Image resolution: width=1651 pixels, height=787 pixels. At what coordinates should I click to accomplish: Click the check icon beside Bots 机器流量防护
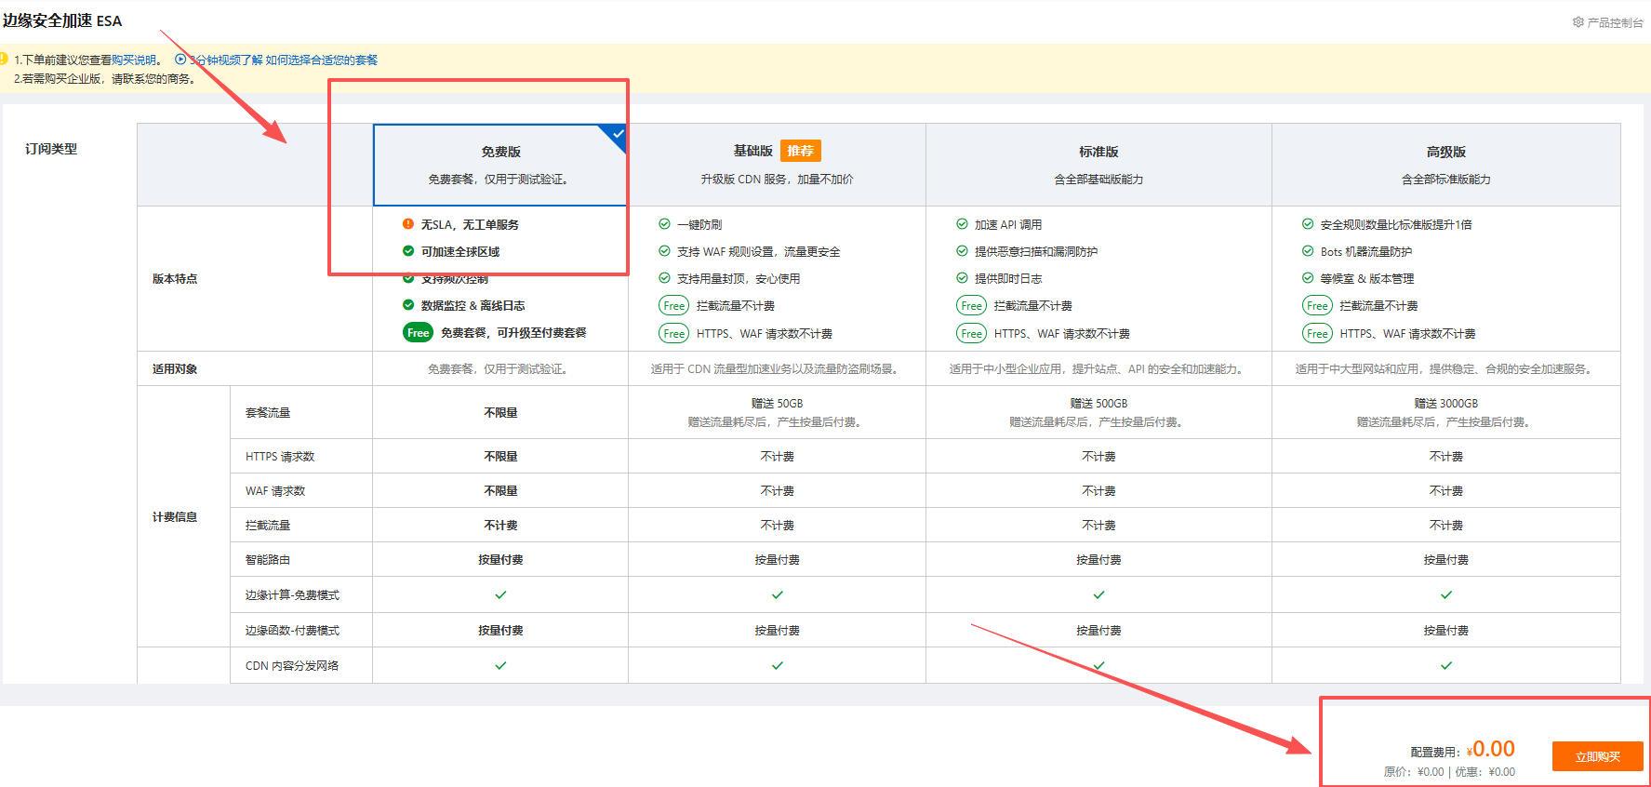click(x=1308, y=251)
